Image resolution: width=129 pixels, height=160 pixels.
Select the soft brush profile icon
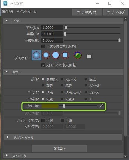click(46, 55)
